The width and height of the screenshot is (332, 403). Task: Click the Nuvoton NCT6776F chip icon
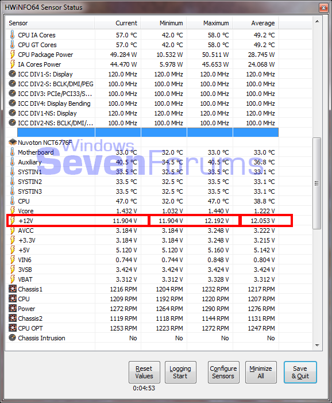tap(13, 142)
